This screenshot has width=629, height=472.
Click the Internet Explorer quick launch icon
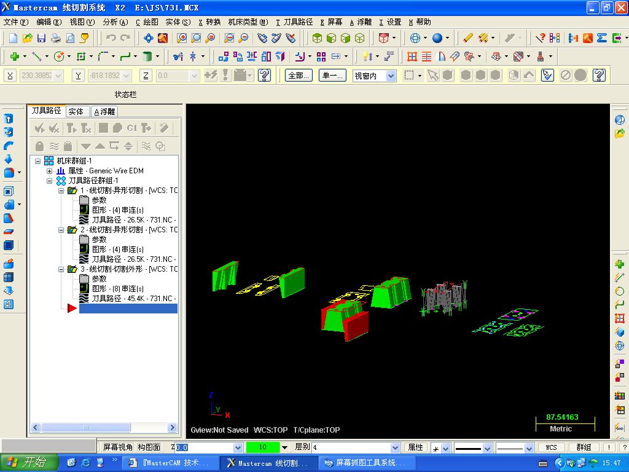tap(85, 463)
